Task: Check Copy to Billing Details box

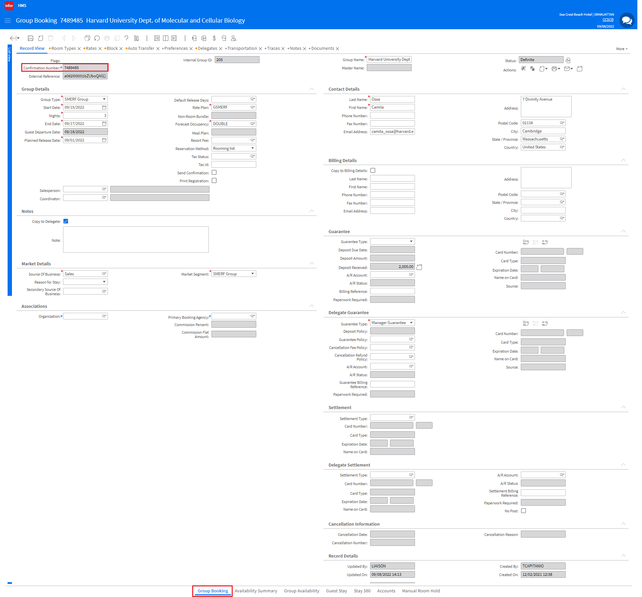Action: 373,170
